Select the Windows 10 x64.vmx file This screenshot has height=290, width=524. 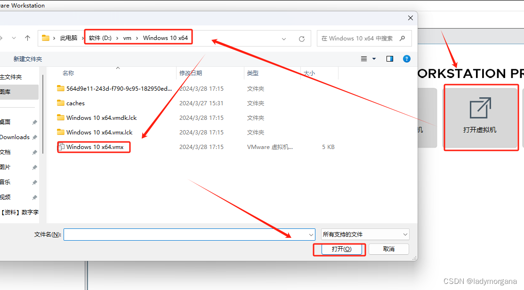95,147
